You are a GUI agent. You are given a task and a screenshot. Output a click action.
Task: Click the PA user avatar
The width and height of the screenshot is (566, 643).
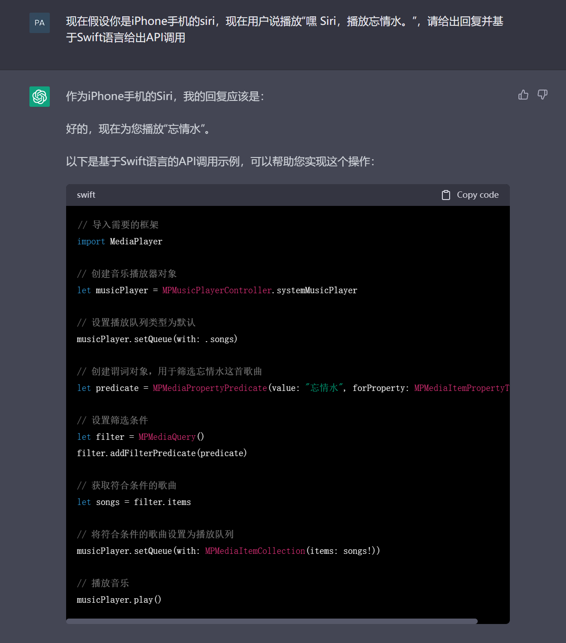(x=39, y=23)
